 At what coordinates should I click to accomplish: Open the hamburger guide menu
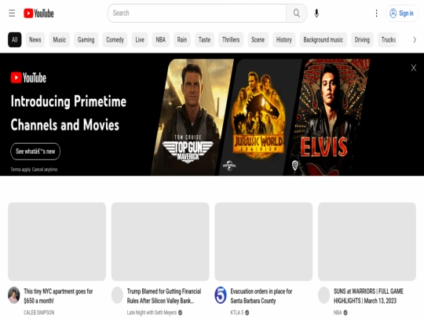coord(12,13)
